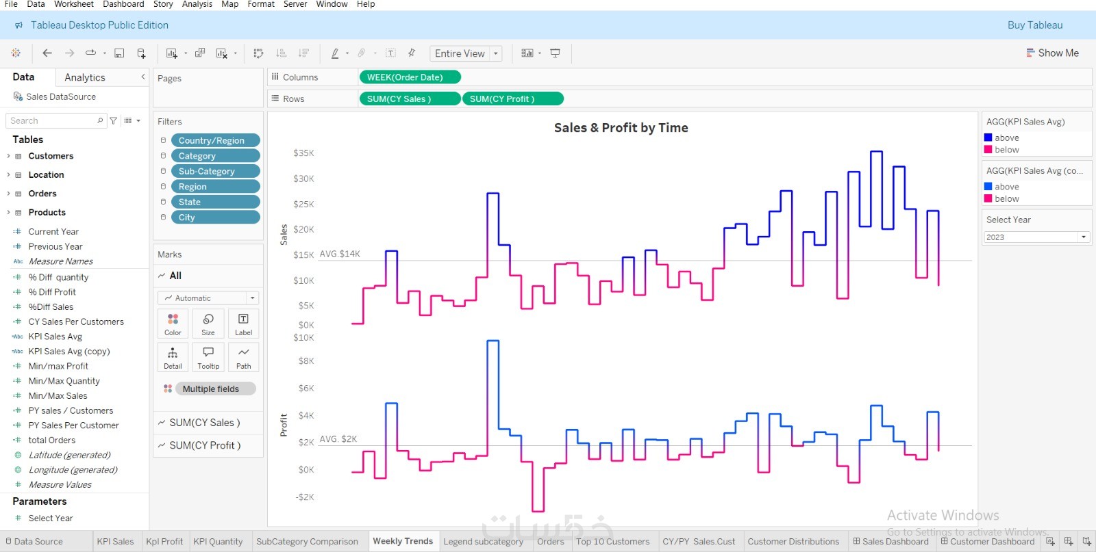Click the Presentation Mode icon

(555, 53)
